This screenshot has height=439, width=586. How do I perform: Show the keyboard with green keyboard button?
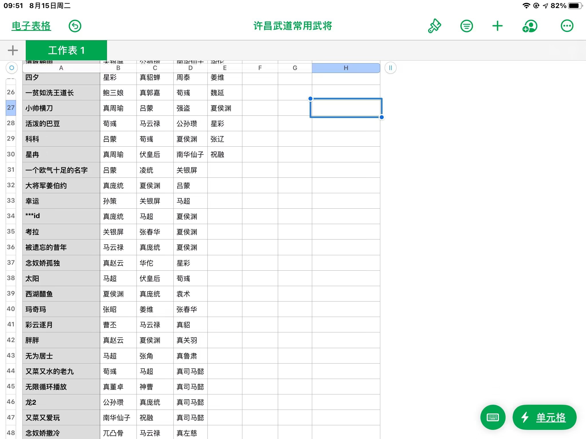coord(493,417)
